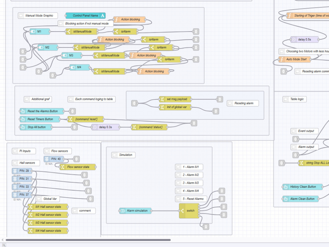Click the M2 switch node
329x247 pixels.
tap(48, 47)
